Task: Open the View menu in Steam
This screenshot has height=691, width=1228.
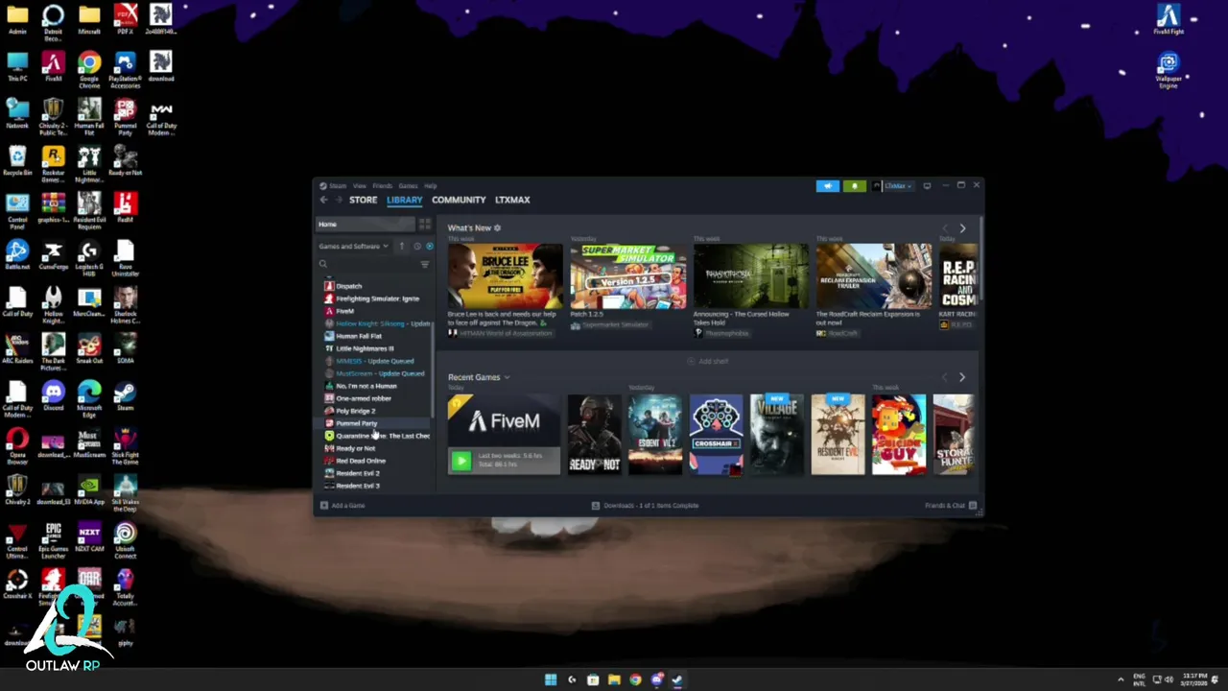Action: [x=359, y=186]
